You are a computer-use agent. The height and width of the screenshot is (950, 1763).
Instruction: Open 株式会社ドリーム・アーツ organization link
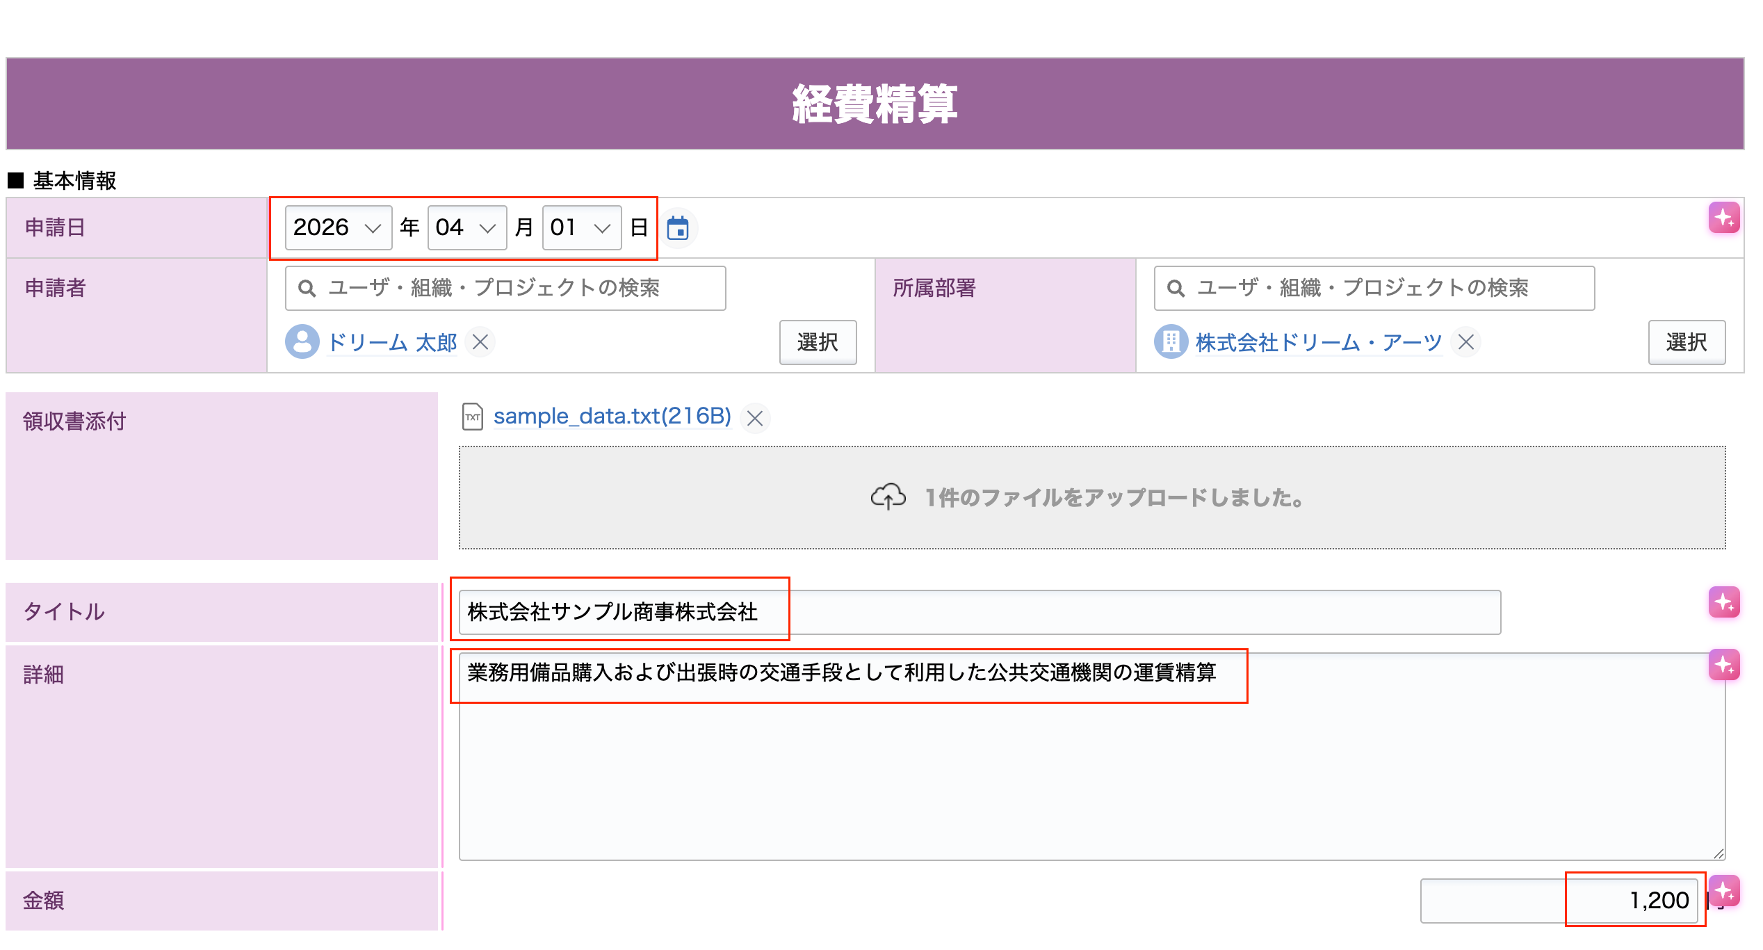pos(1319,342)
